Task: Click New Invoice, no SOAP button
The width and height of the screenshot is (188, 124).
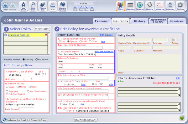Action: coord(85,120)
